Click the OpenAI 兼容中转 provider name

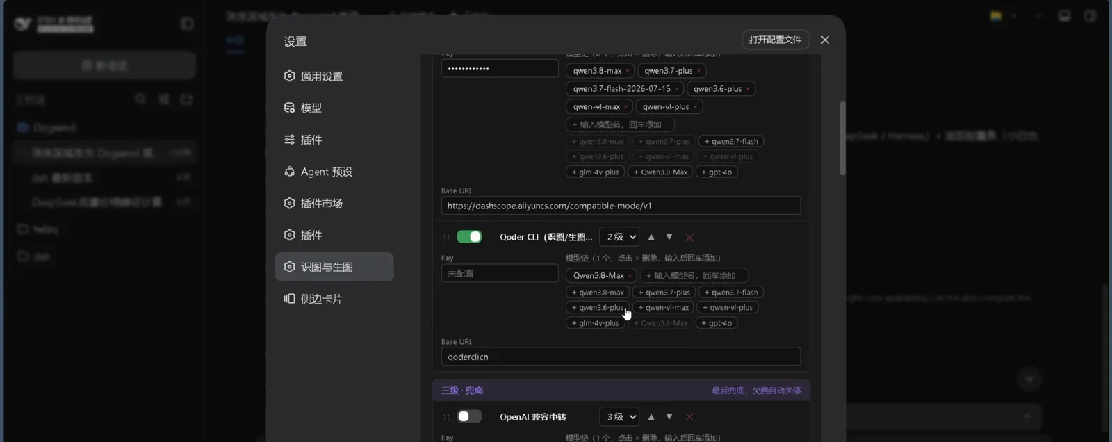click(533, 417)
